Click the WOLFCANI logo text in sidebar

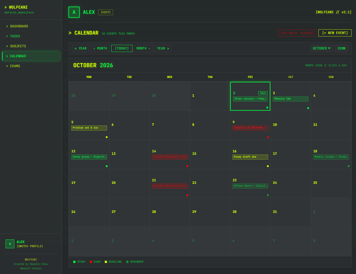(16, 7)
